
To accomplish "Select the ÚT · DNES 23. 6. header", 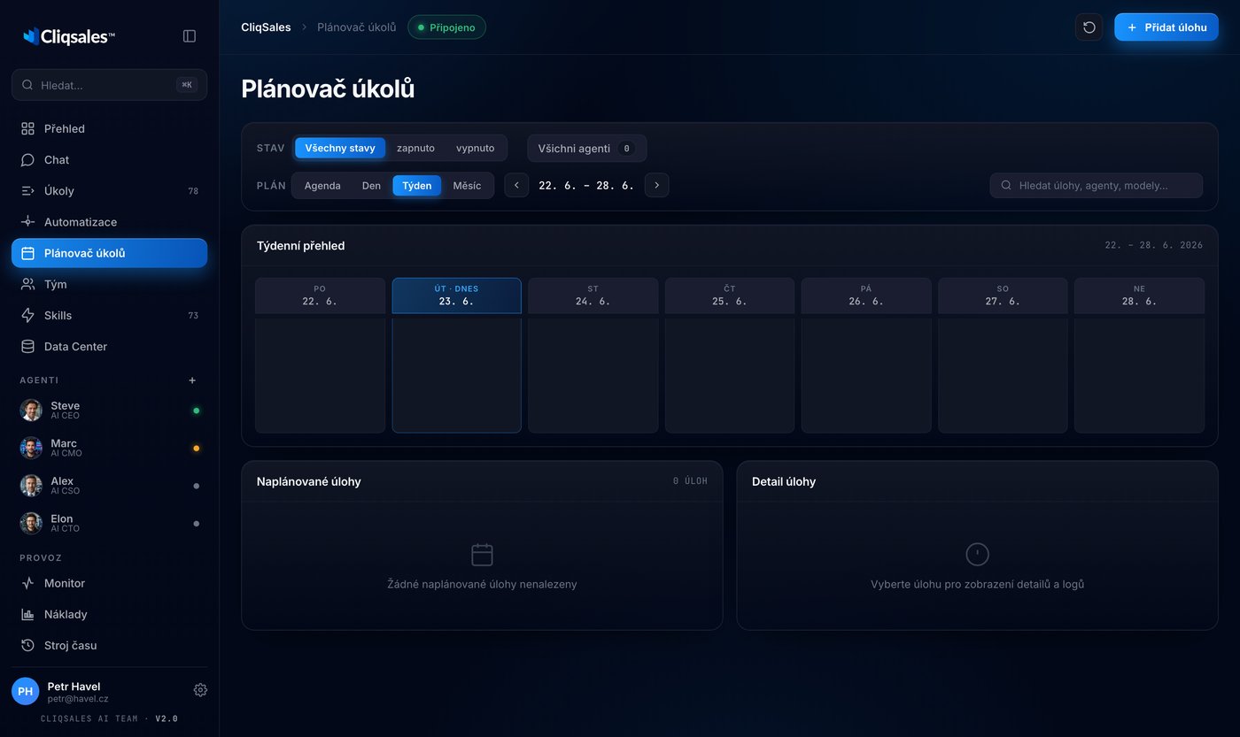I will click(456, 296).
